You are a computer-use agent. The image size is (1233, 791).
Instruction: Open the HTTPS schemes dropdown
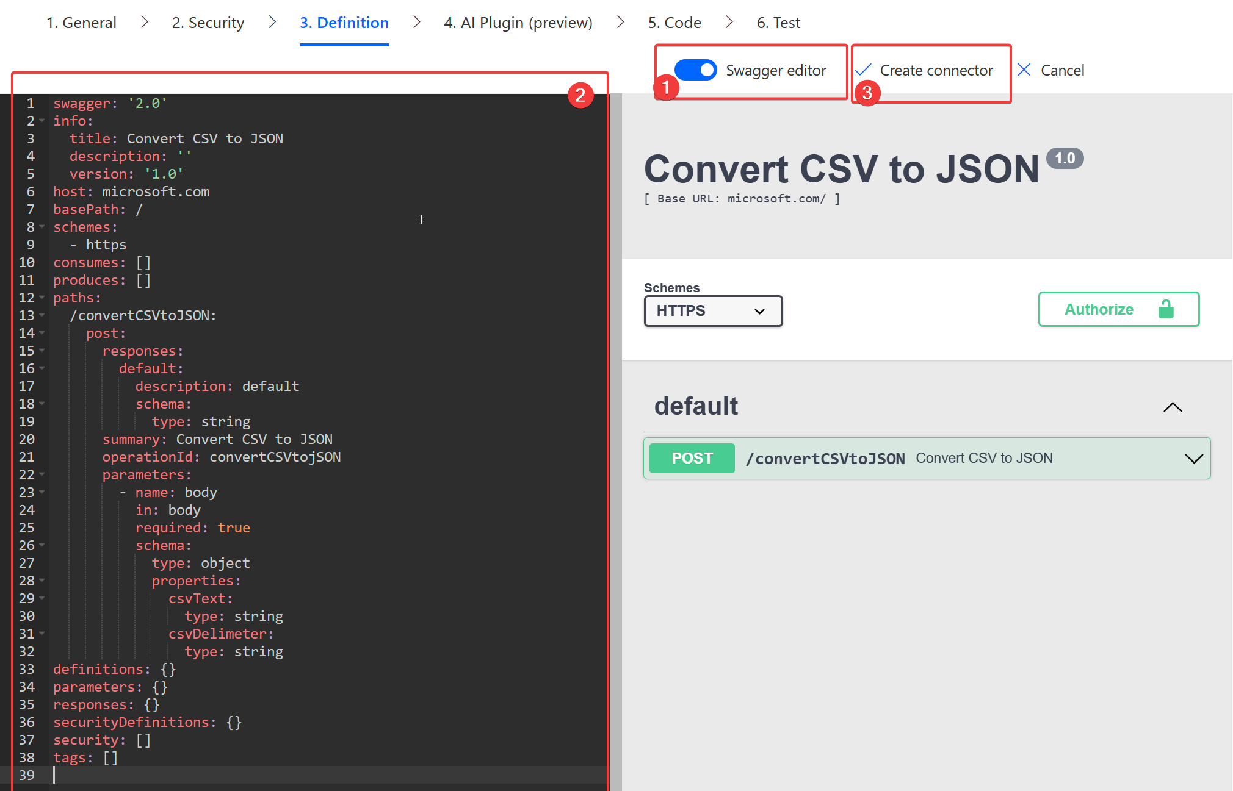[x=713, y=311]
